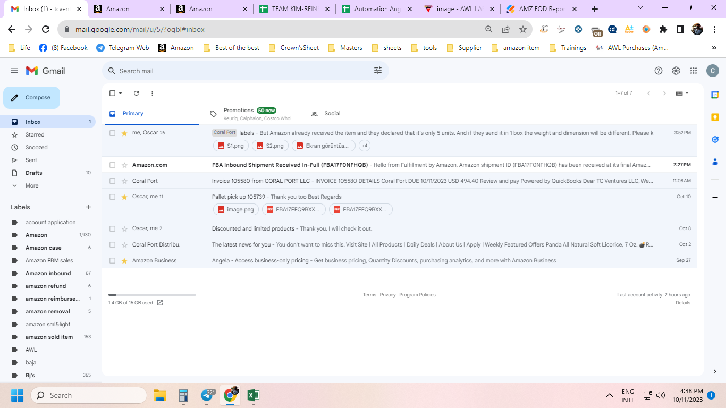Unstar the Pallet pick up 105739 email

click(124, 197)
